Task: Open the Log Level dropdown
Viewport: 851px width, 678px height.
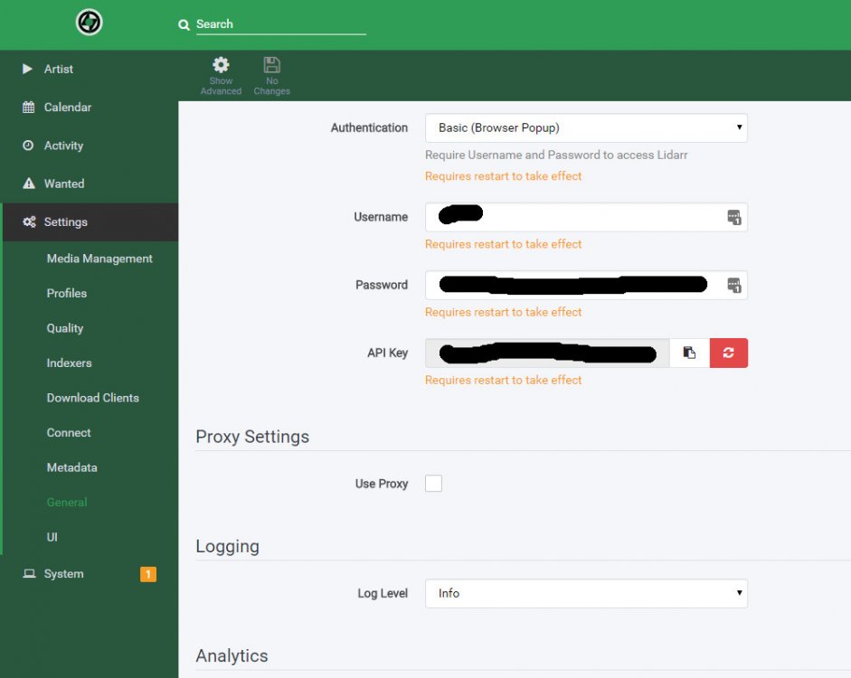Action: (586, 593)
